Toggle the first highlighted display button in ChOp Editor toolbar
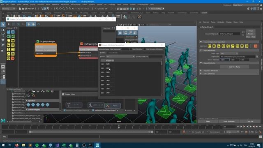 tap(29, 24)
